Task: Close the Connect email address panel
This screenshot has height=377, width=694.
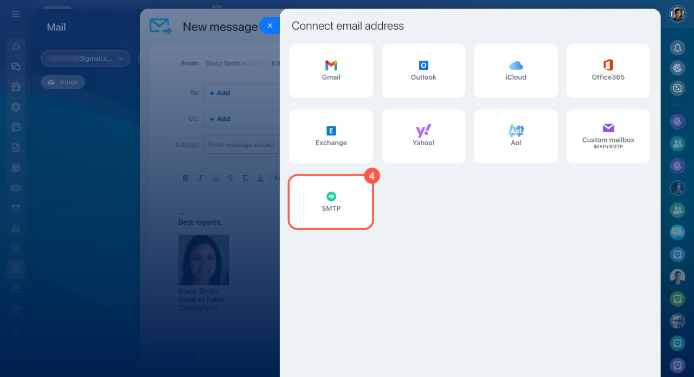Action: click(270, 25)
